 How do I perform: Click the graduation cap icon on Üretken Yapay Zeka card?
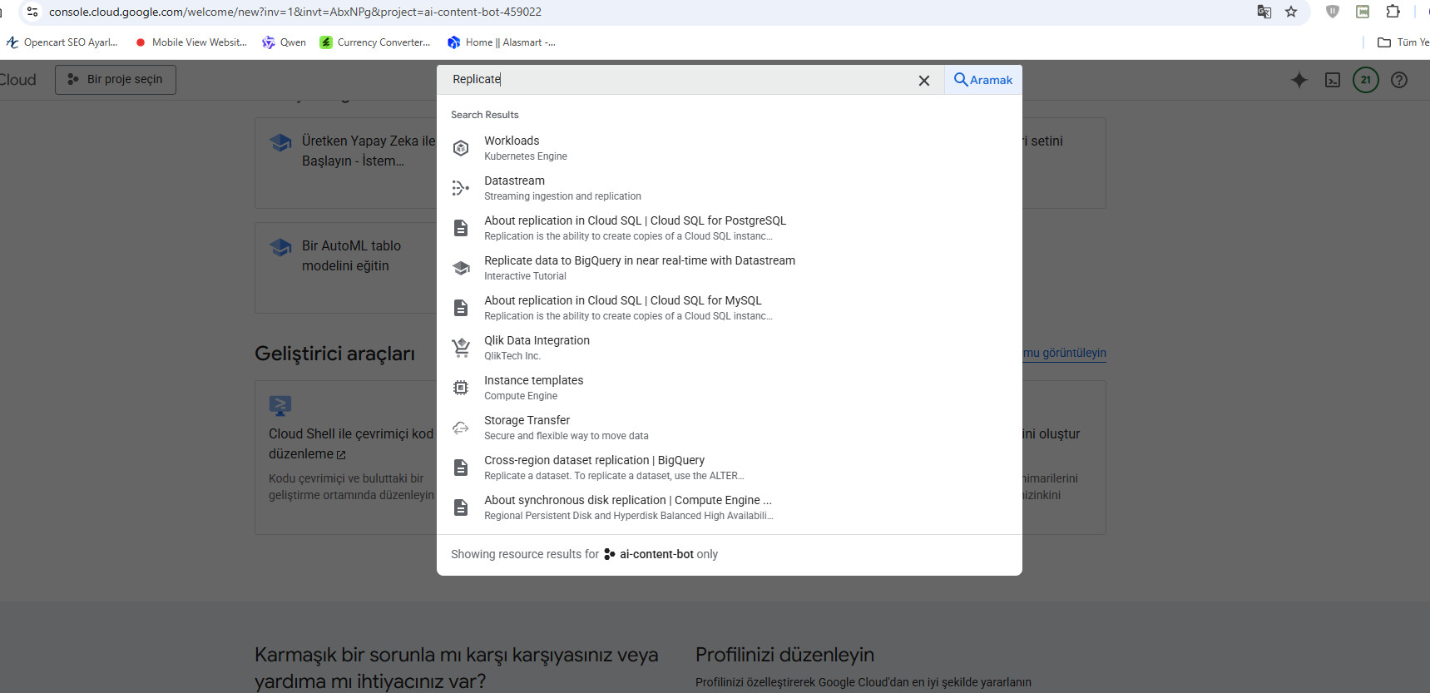pyautogui.click(x=280, y=142)
